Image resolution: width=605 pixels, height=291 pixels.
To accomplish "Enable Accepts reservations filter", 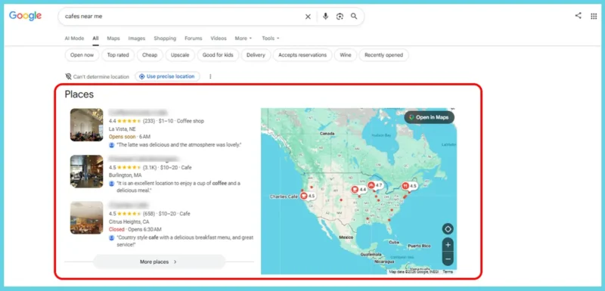I will coord(302,55).
